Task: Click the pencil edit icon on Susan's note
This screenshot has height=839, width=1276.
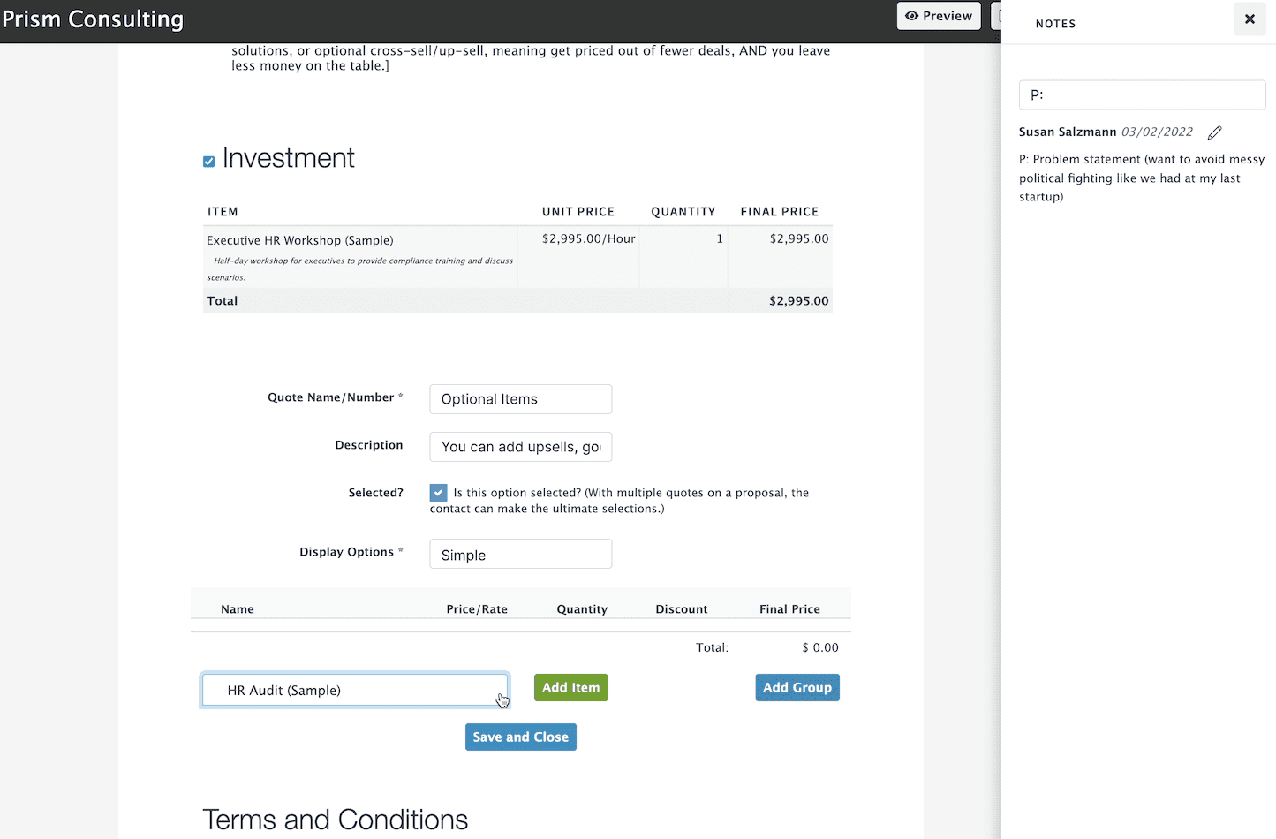Action: 1215,132
